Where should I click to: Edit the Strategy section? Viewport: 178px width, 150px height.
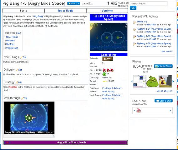click(19, 82)
